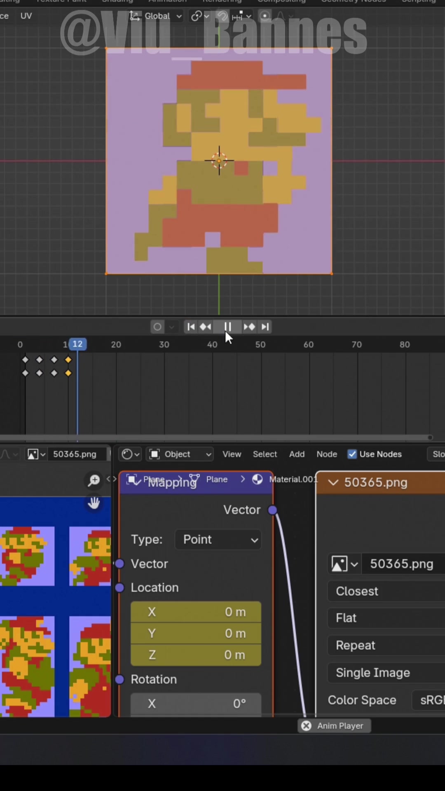Click the Mario sprite plane in the viewport
Screen dimensions: 445x791
219,161
